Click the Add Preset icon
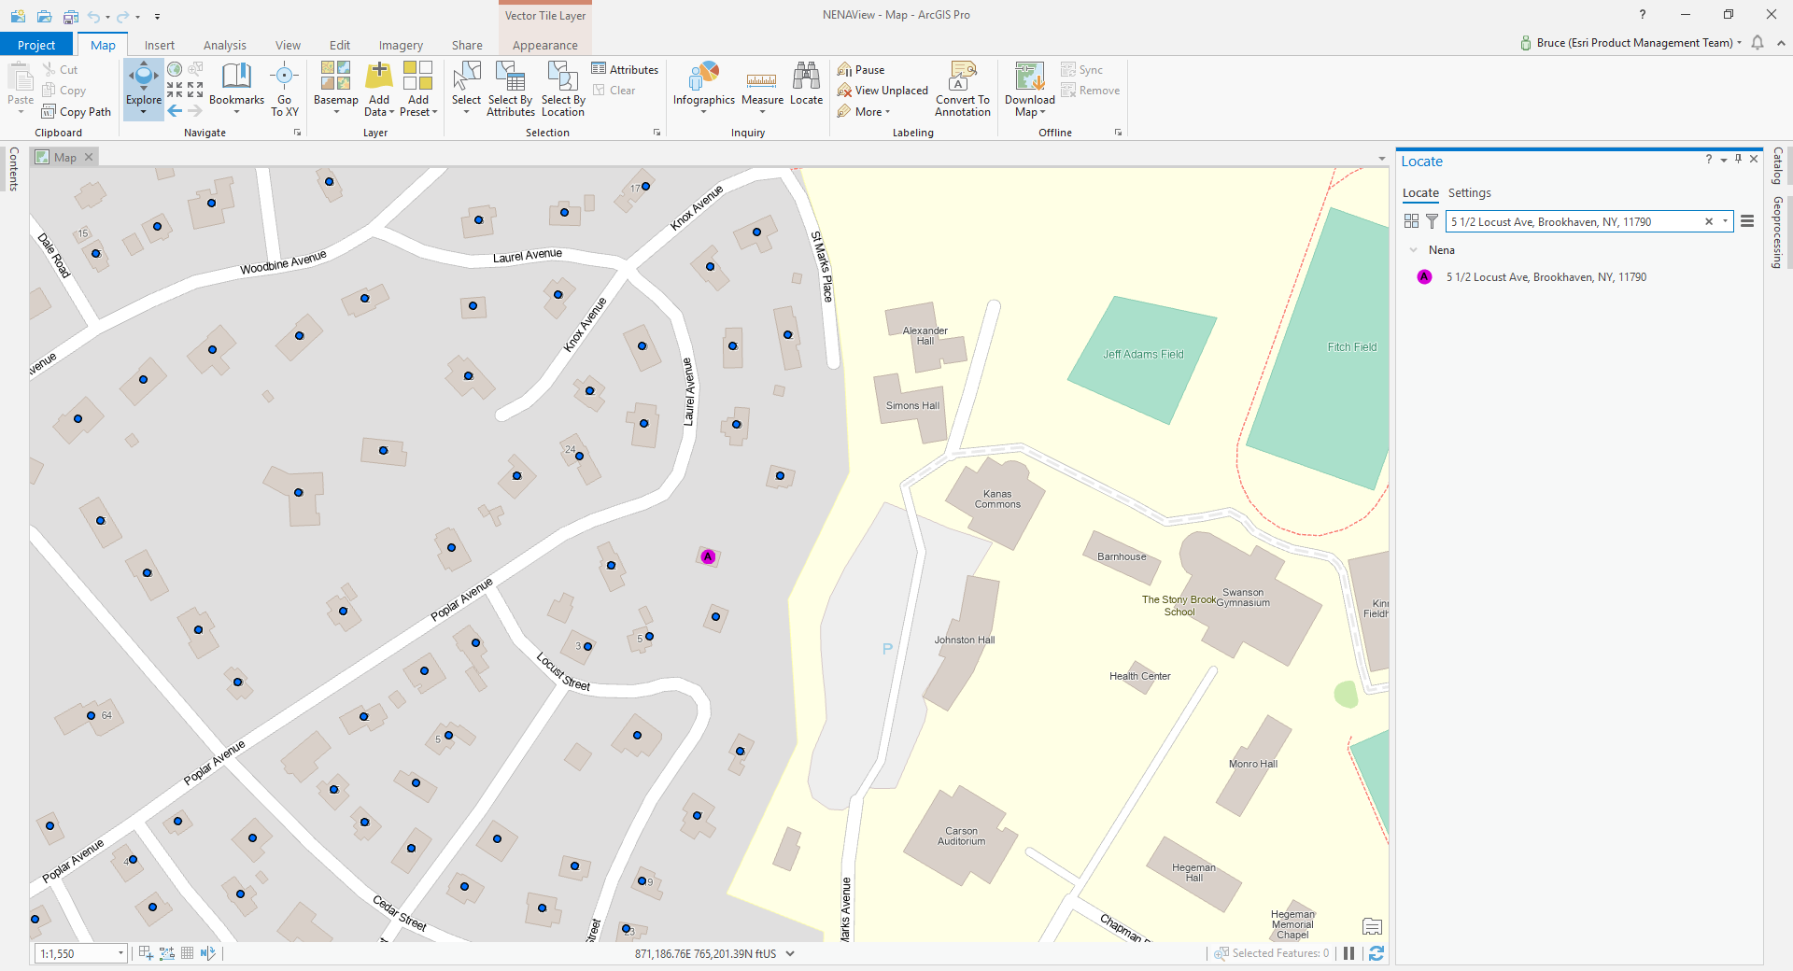This screenshot has width=1793, height=971. point(417,76)
